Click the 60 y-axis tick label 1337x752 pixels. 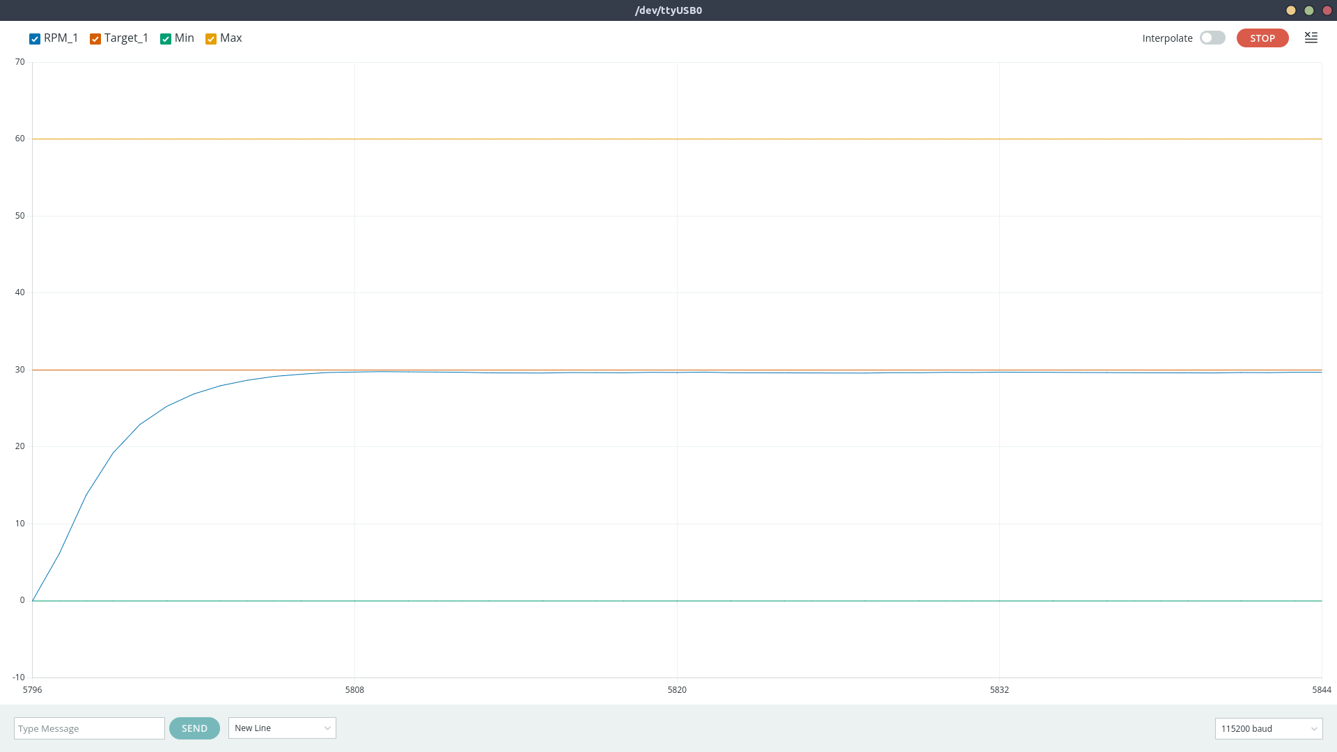click(20, 139)
